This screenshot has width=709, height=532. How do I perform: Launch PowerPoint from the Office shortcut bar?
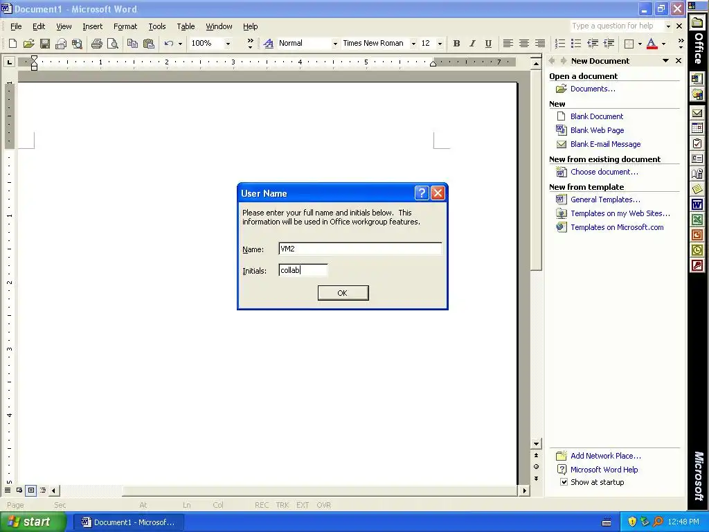(x=697, y=235)
